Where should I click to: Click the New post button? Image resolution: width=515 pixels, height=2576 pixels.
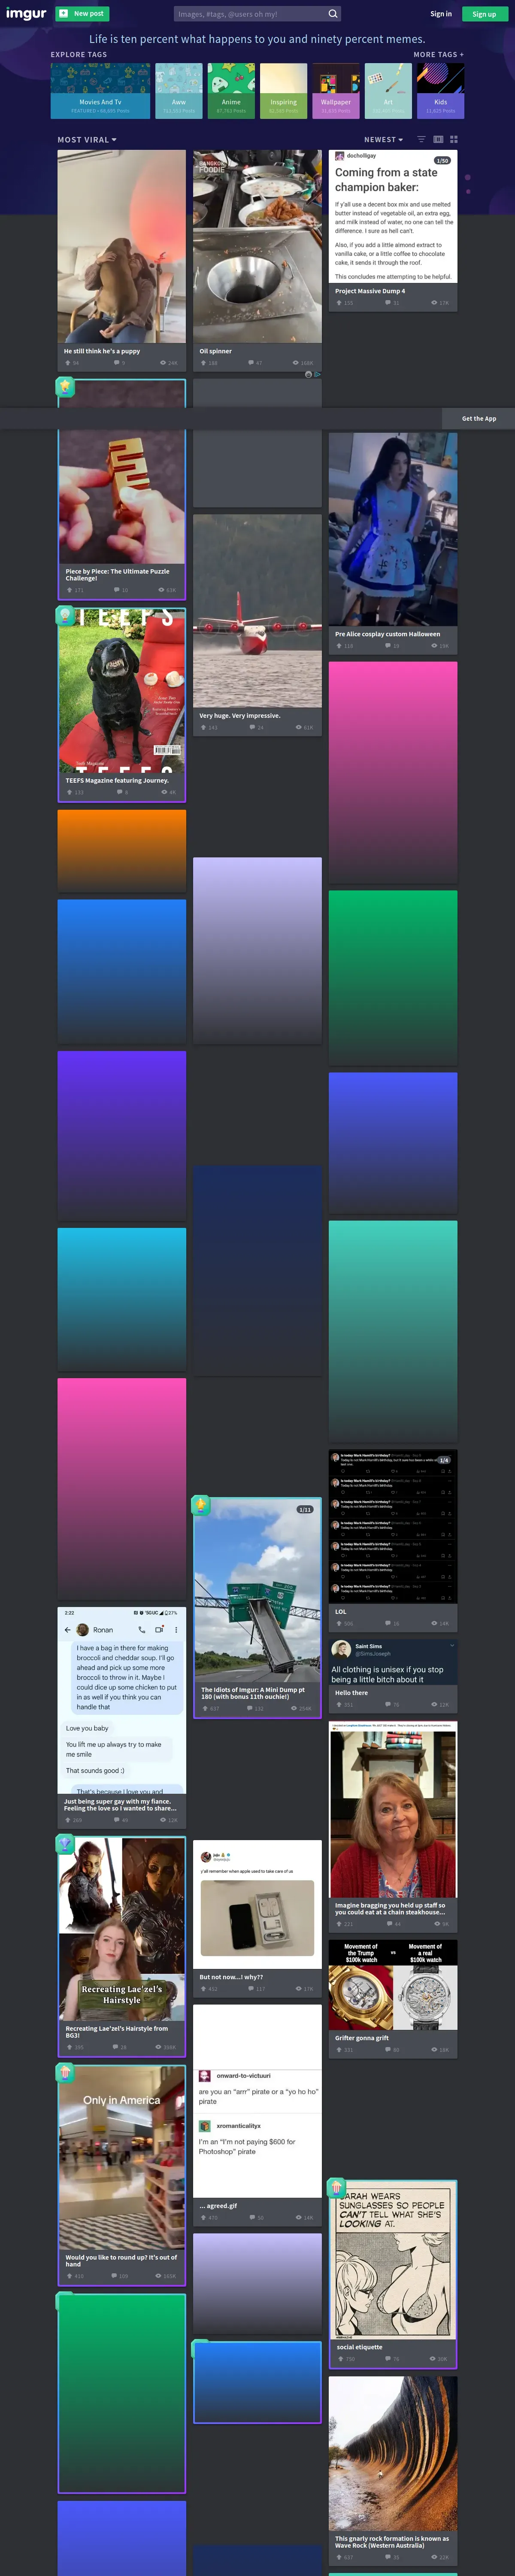click(x=82, y=14)
